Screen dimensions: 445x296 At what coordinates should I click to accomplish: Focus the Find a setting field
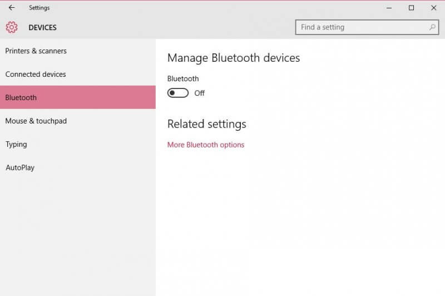(x=367, y=27)
